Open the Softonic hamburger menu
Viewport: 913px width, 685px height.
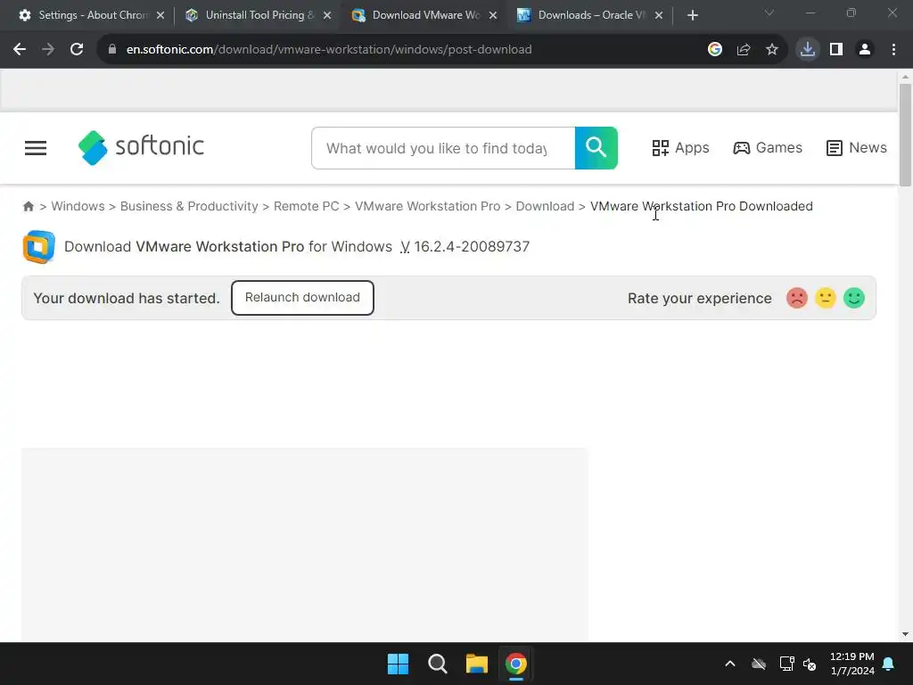pyautogui.click(x=36, y=148)
